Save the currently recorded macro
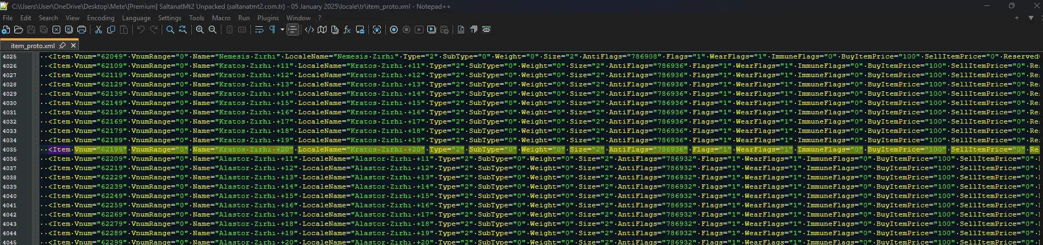Screen dimensions: 1043x245 (444, 30)
